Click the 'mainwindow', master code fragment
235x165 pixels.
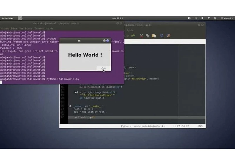pos(145,79)
